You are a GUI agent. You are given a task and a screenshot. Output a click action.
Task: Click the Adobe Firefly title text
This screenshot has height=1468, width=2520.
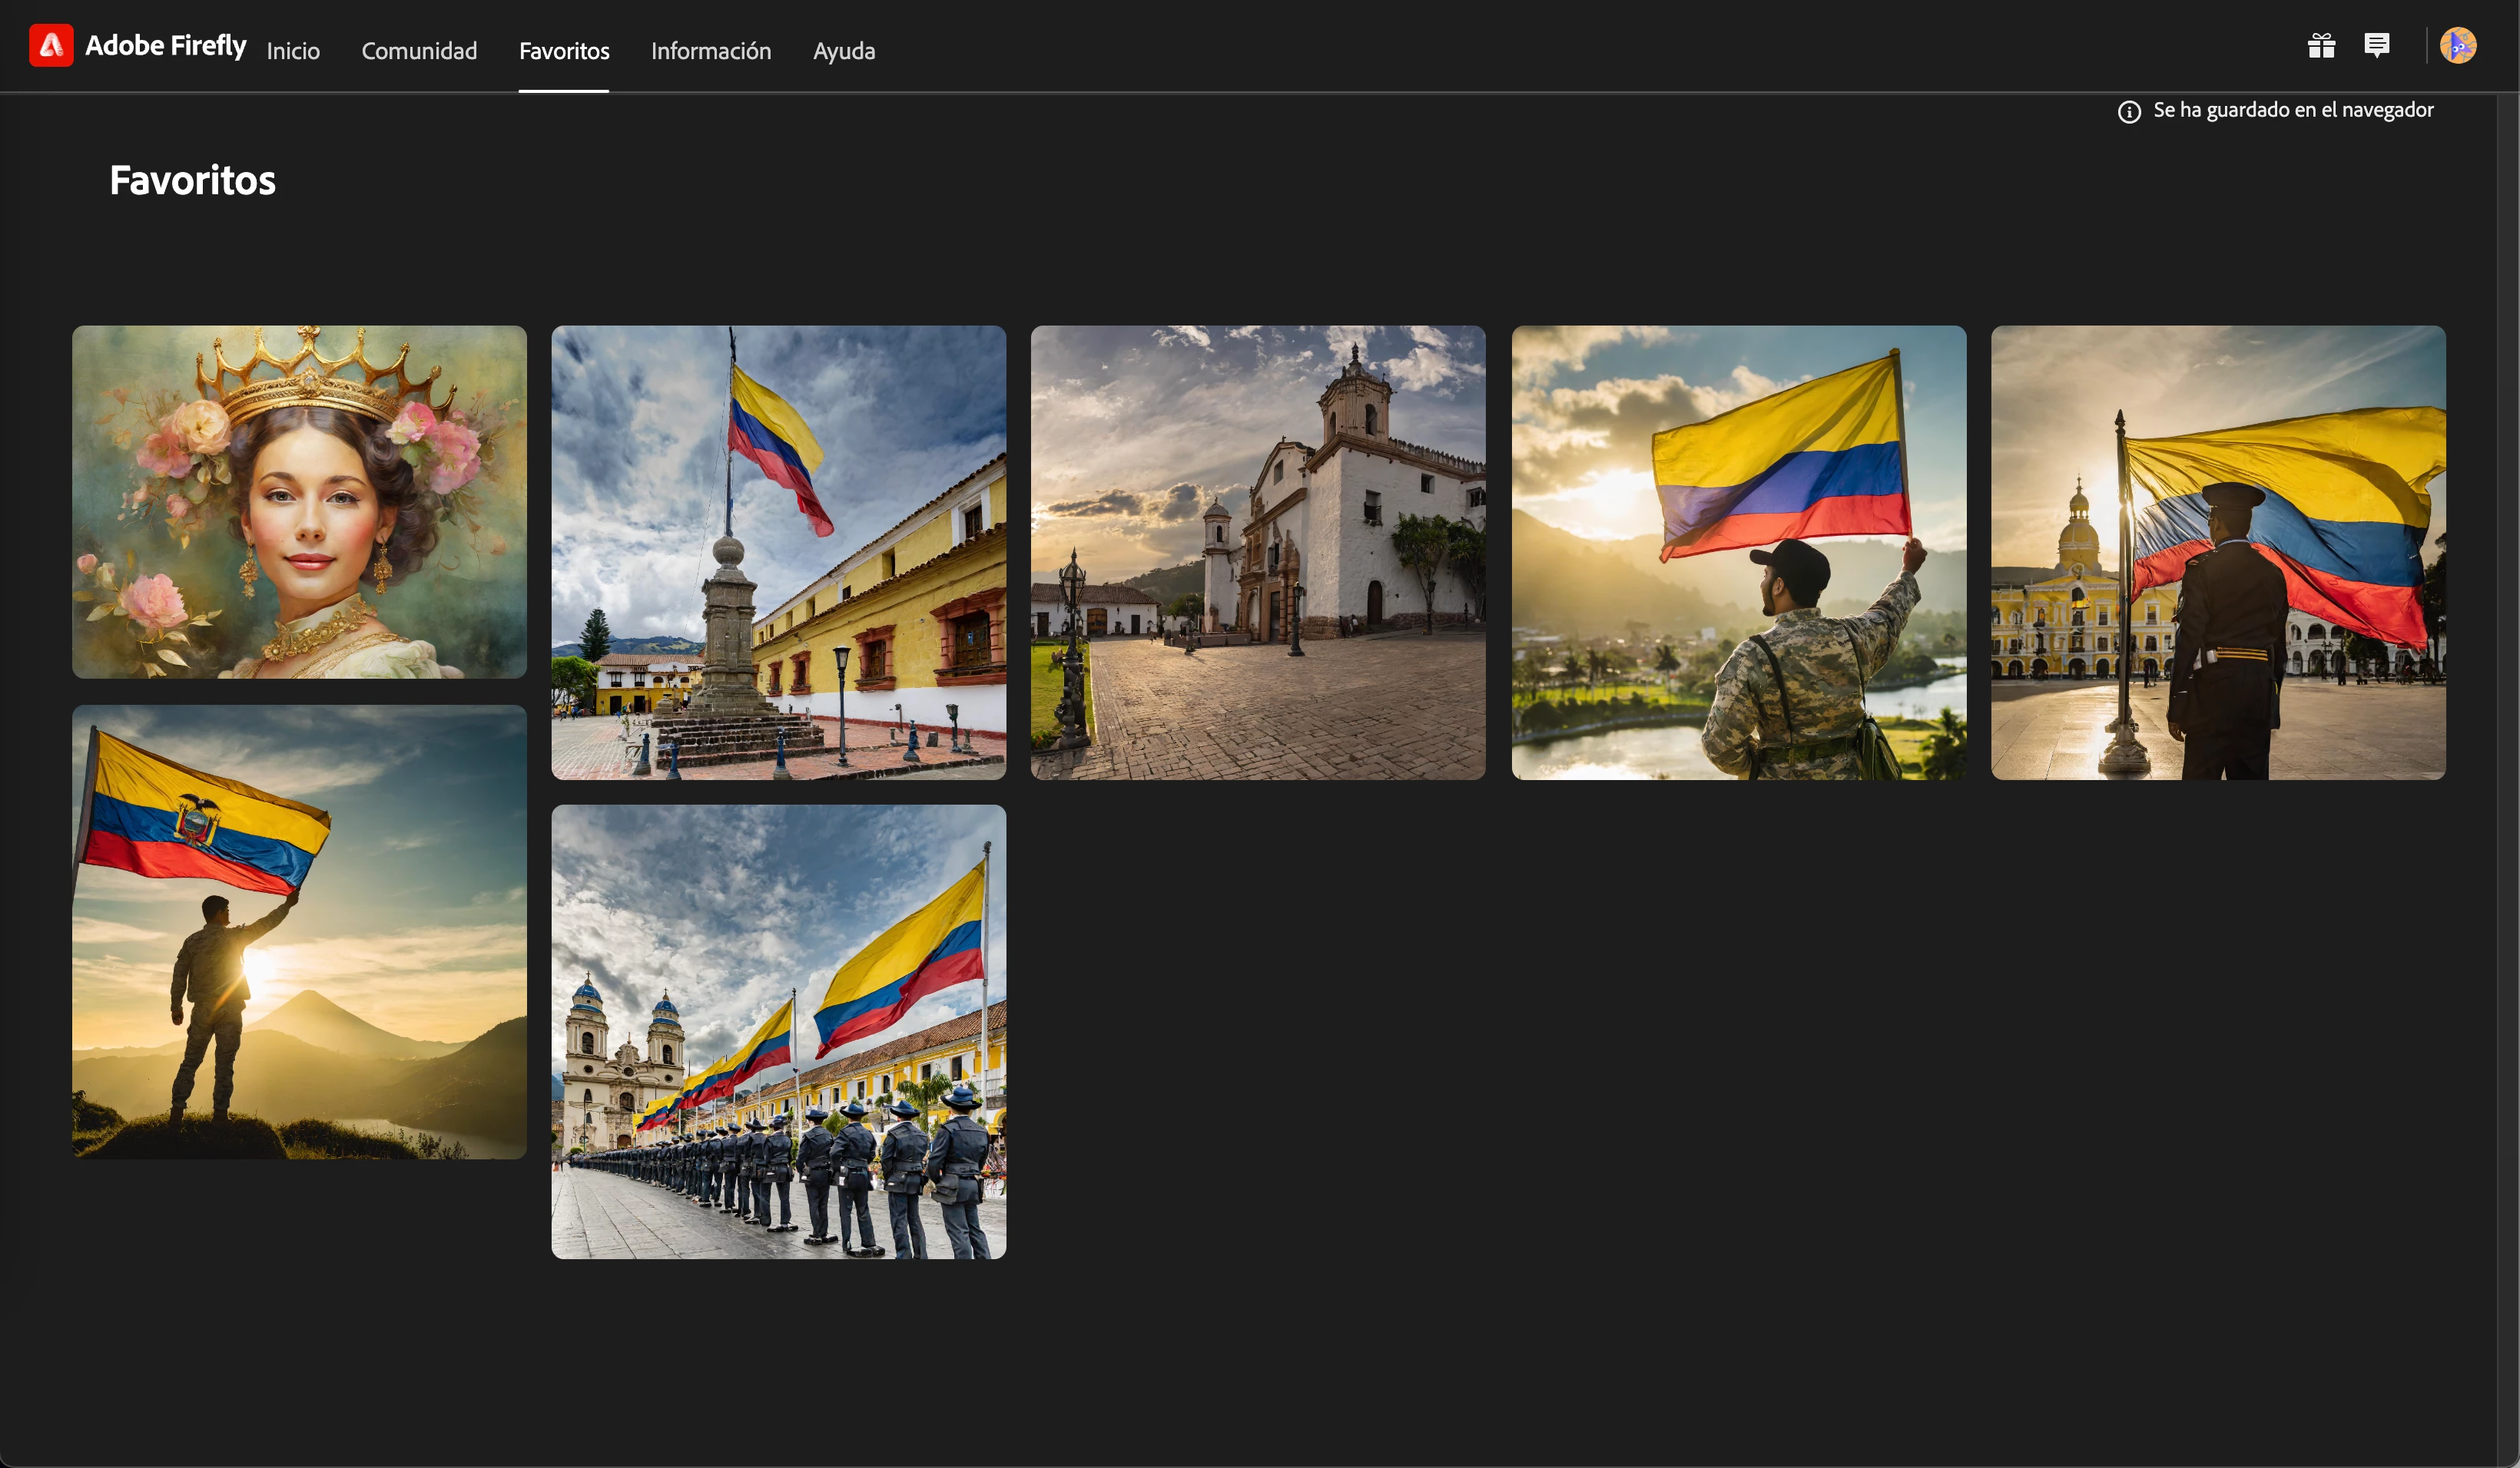click(166, 46)
